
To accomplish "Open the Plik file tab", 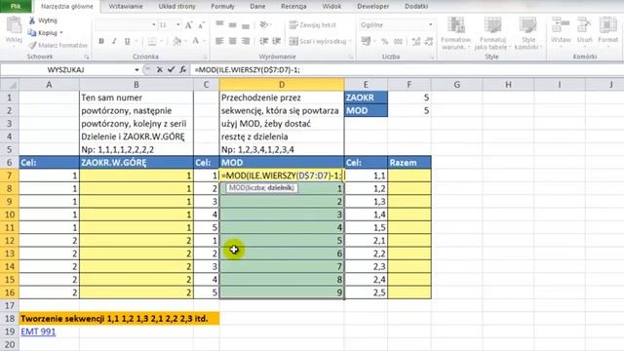I will [x=16, y=6].
